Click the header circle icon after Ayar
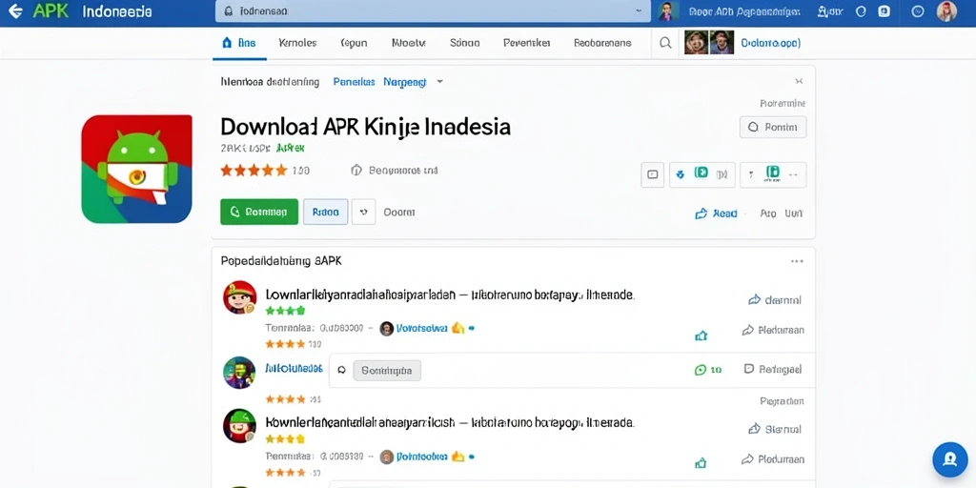The height and width of the screenshot is (488, 976). click(x=861, y=11)
